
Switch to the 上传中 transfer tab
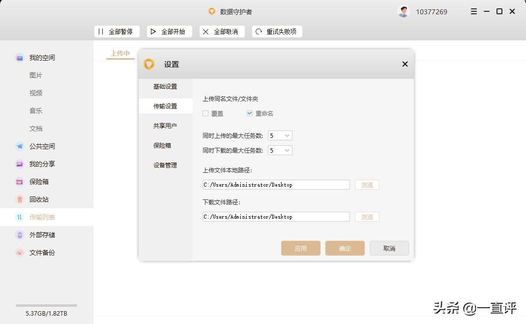(x=120, y=53)
